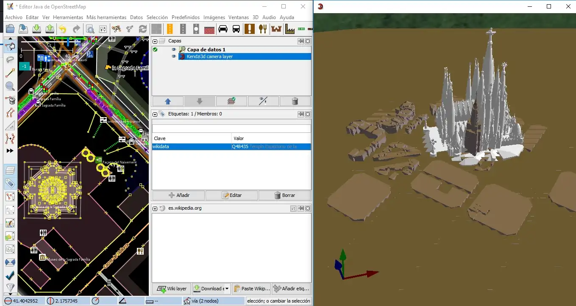Hide Capa de datos 1 layer
This screenshot has width=576, height=306.
[174, 50]
